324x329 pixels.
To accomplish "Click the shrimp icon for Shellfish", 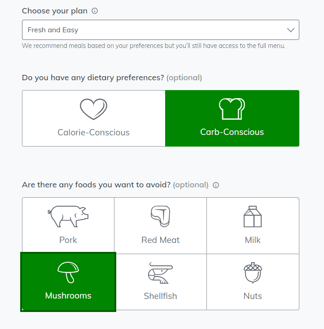I will tap(160, 273).
